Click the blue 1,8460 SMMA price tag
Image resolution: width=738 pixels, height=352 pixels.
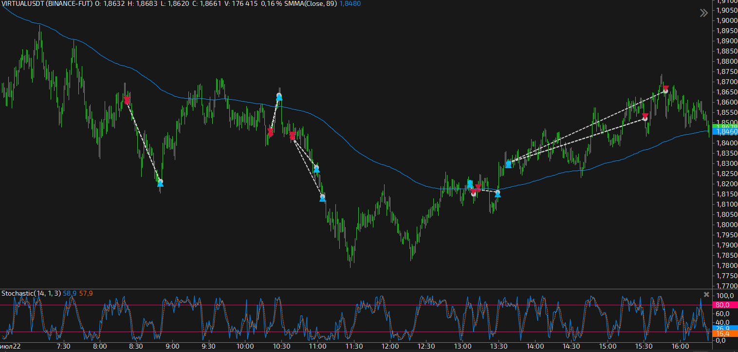[723, 132]
